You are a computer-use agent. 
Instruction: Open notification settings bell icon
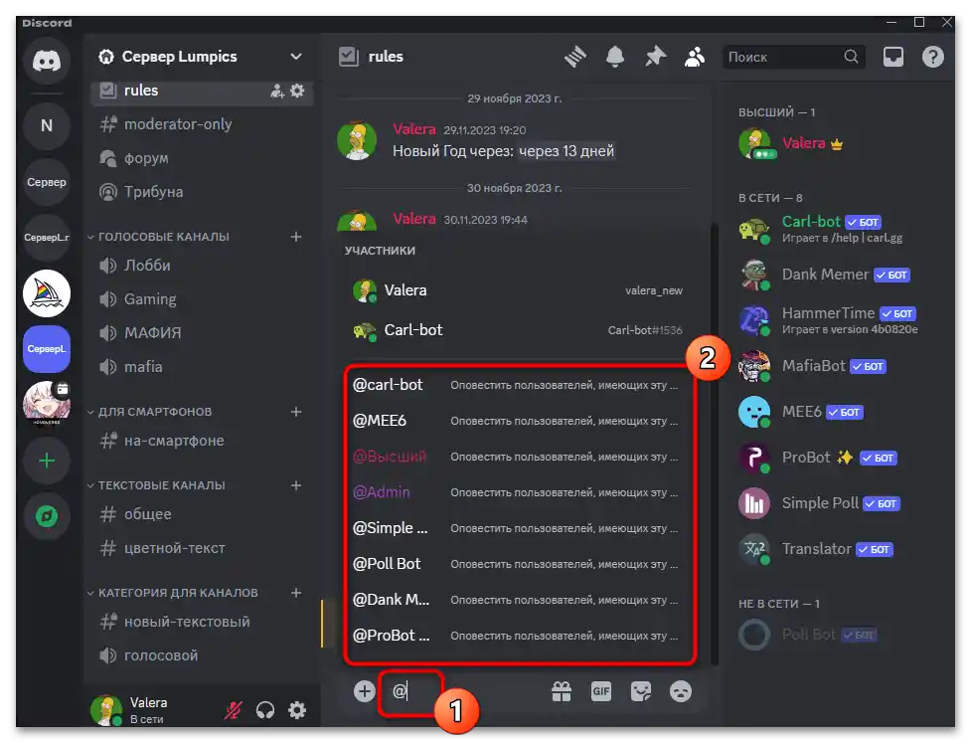615,57
